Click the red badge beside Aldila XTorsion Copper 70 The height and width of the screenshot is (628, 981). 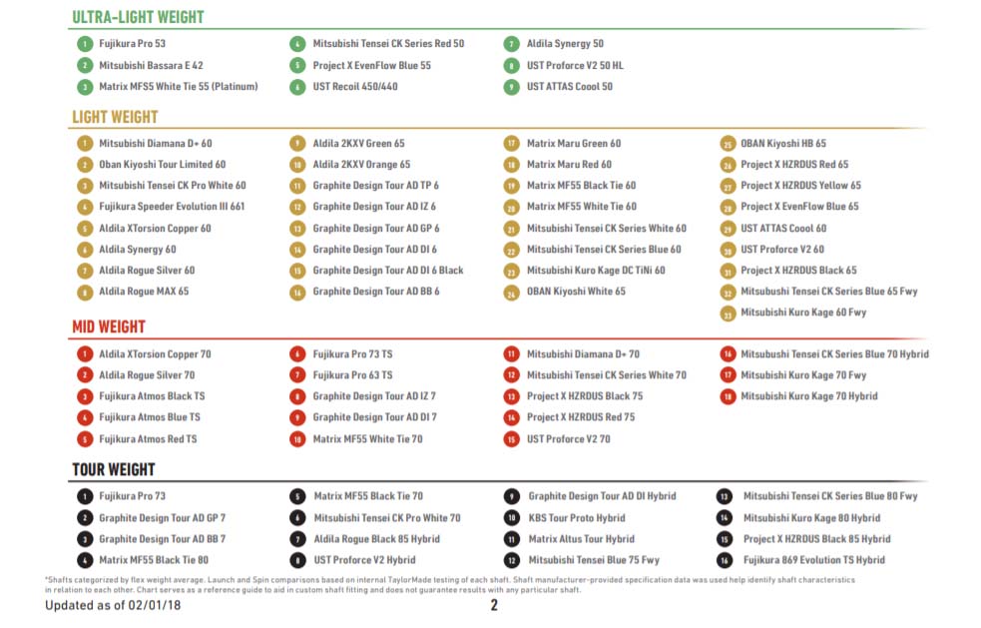(x=85, y=354)
